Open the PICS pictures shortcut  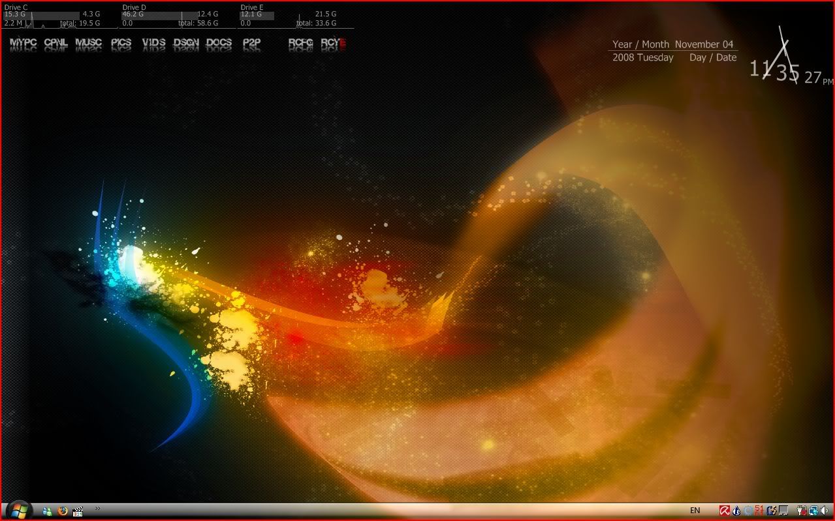pos(121,43)
